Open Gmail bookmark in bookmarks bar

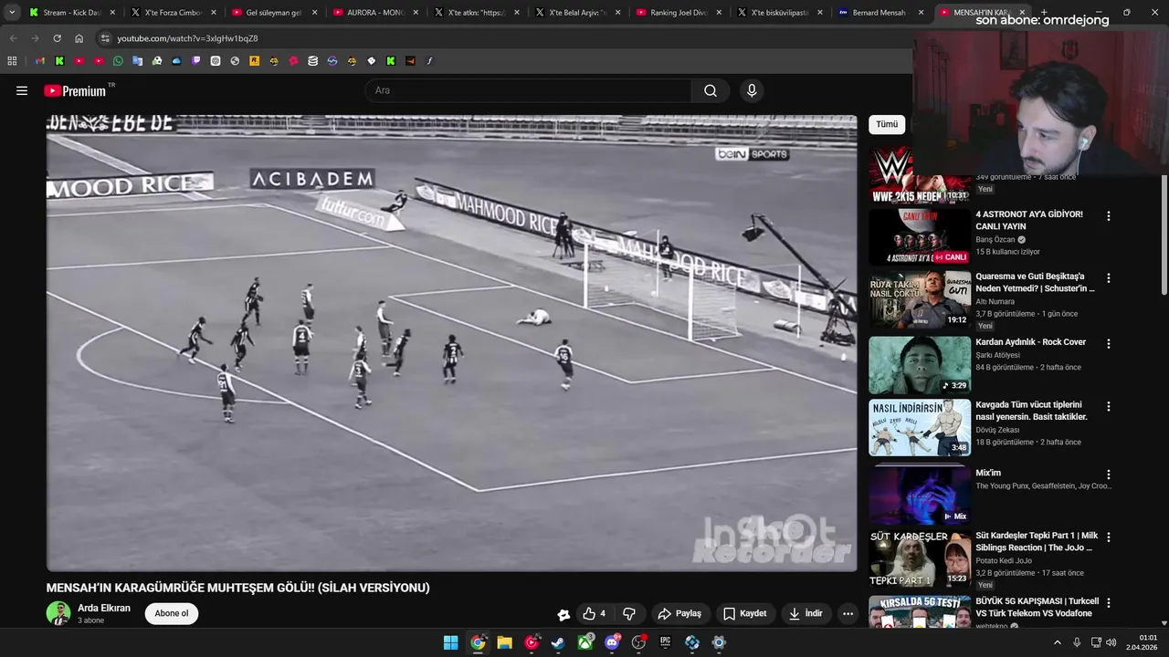coord(40,61)
